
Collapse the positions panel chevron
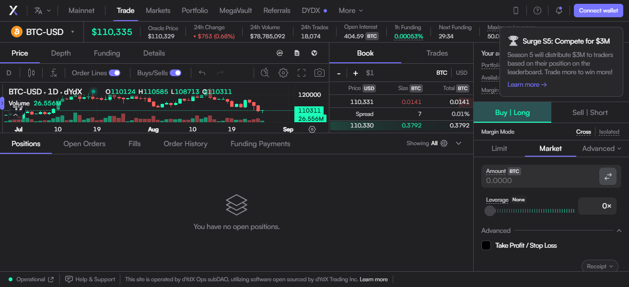(458, 143)
